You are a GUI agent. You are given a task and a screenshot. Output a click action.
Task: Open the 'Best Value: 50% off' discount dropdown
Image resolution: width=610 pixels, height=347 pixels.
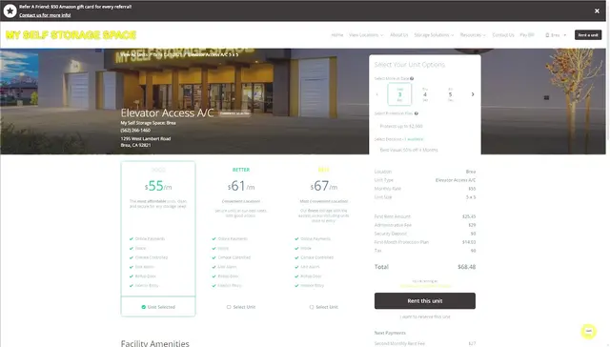tap(425, 150)
